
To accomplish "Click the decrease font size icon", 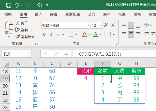I will pyautogui.click(x=113, y=25).
